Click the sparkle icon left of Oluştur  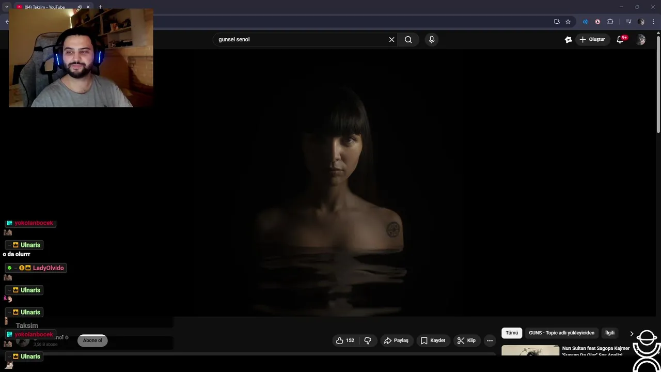[x=568, y=39]
